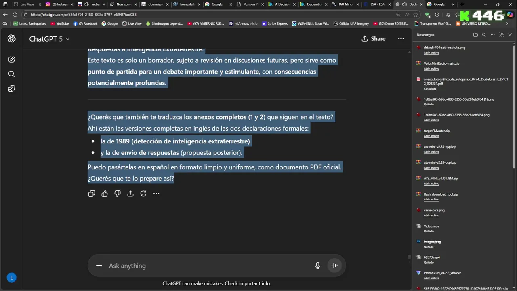Zoom page using magnifier icon in address bar
517x291 pixels.
[398, 15]
